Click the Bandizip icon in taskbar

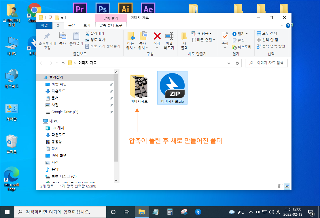tap(198, 212)
